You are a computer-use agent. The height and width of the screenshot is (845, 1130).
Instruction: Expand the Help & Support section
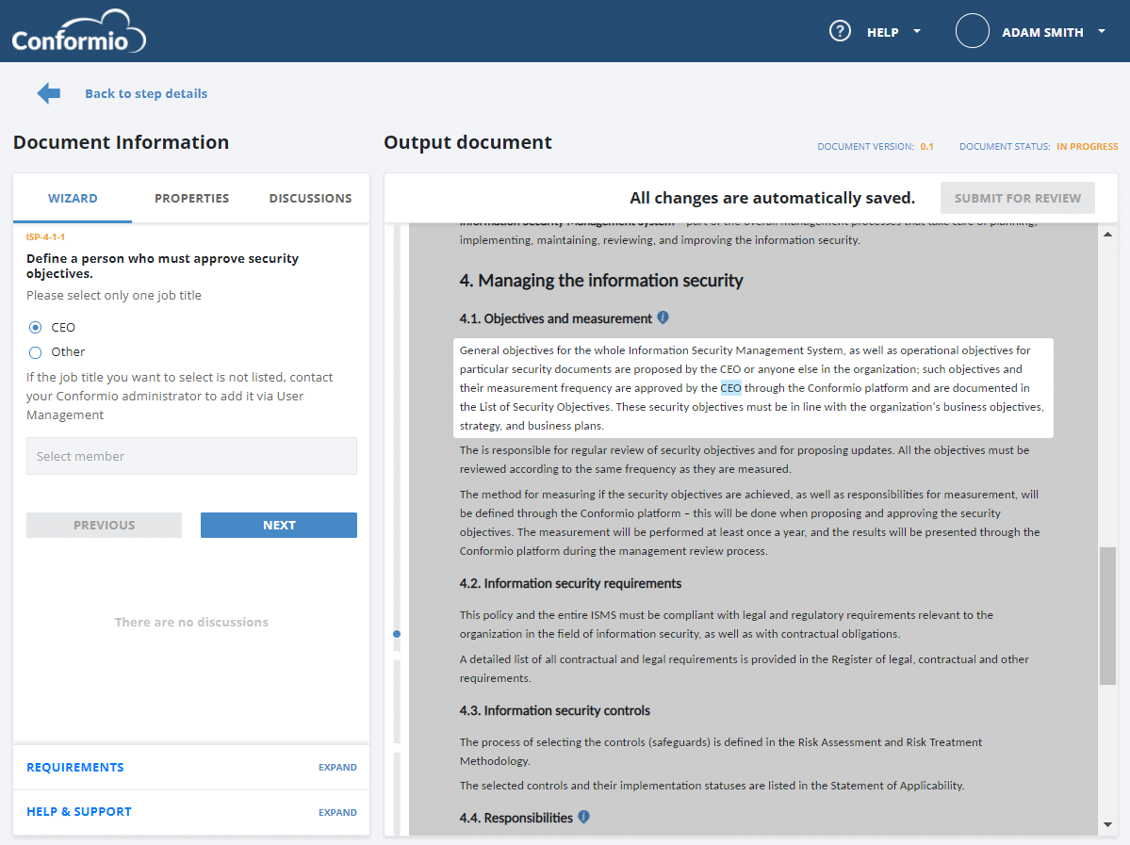pyautogui.click(x=337, y=812)
